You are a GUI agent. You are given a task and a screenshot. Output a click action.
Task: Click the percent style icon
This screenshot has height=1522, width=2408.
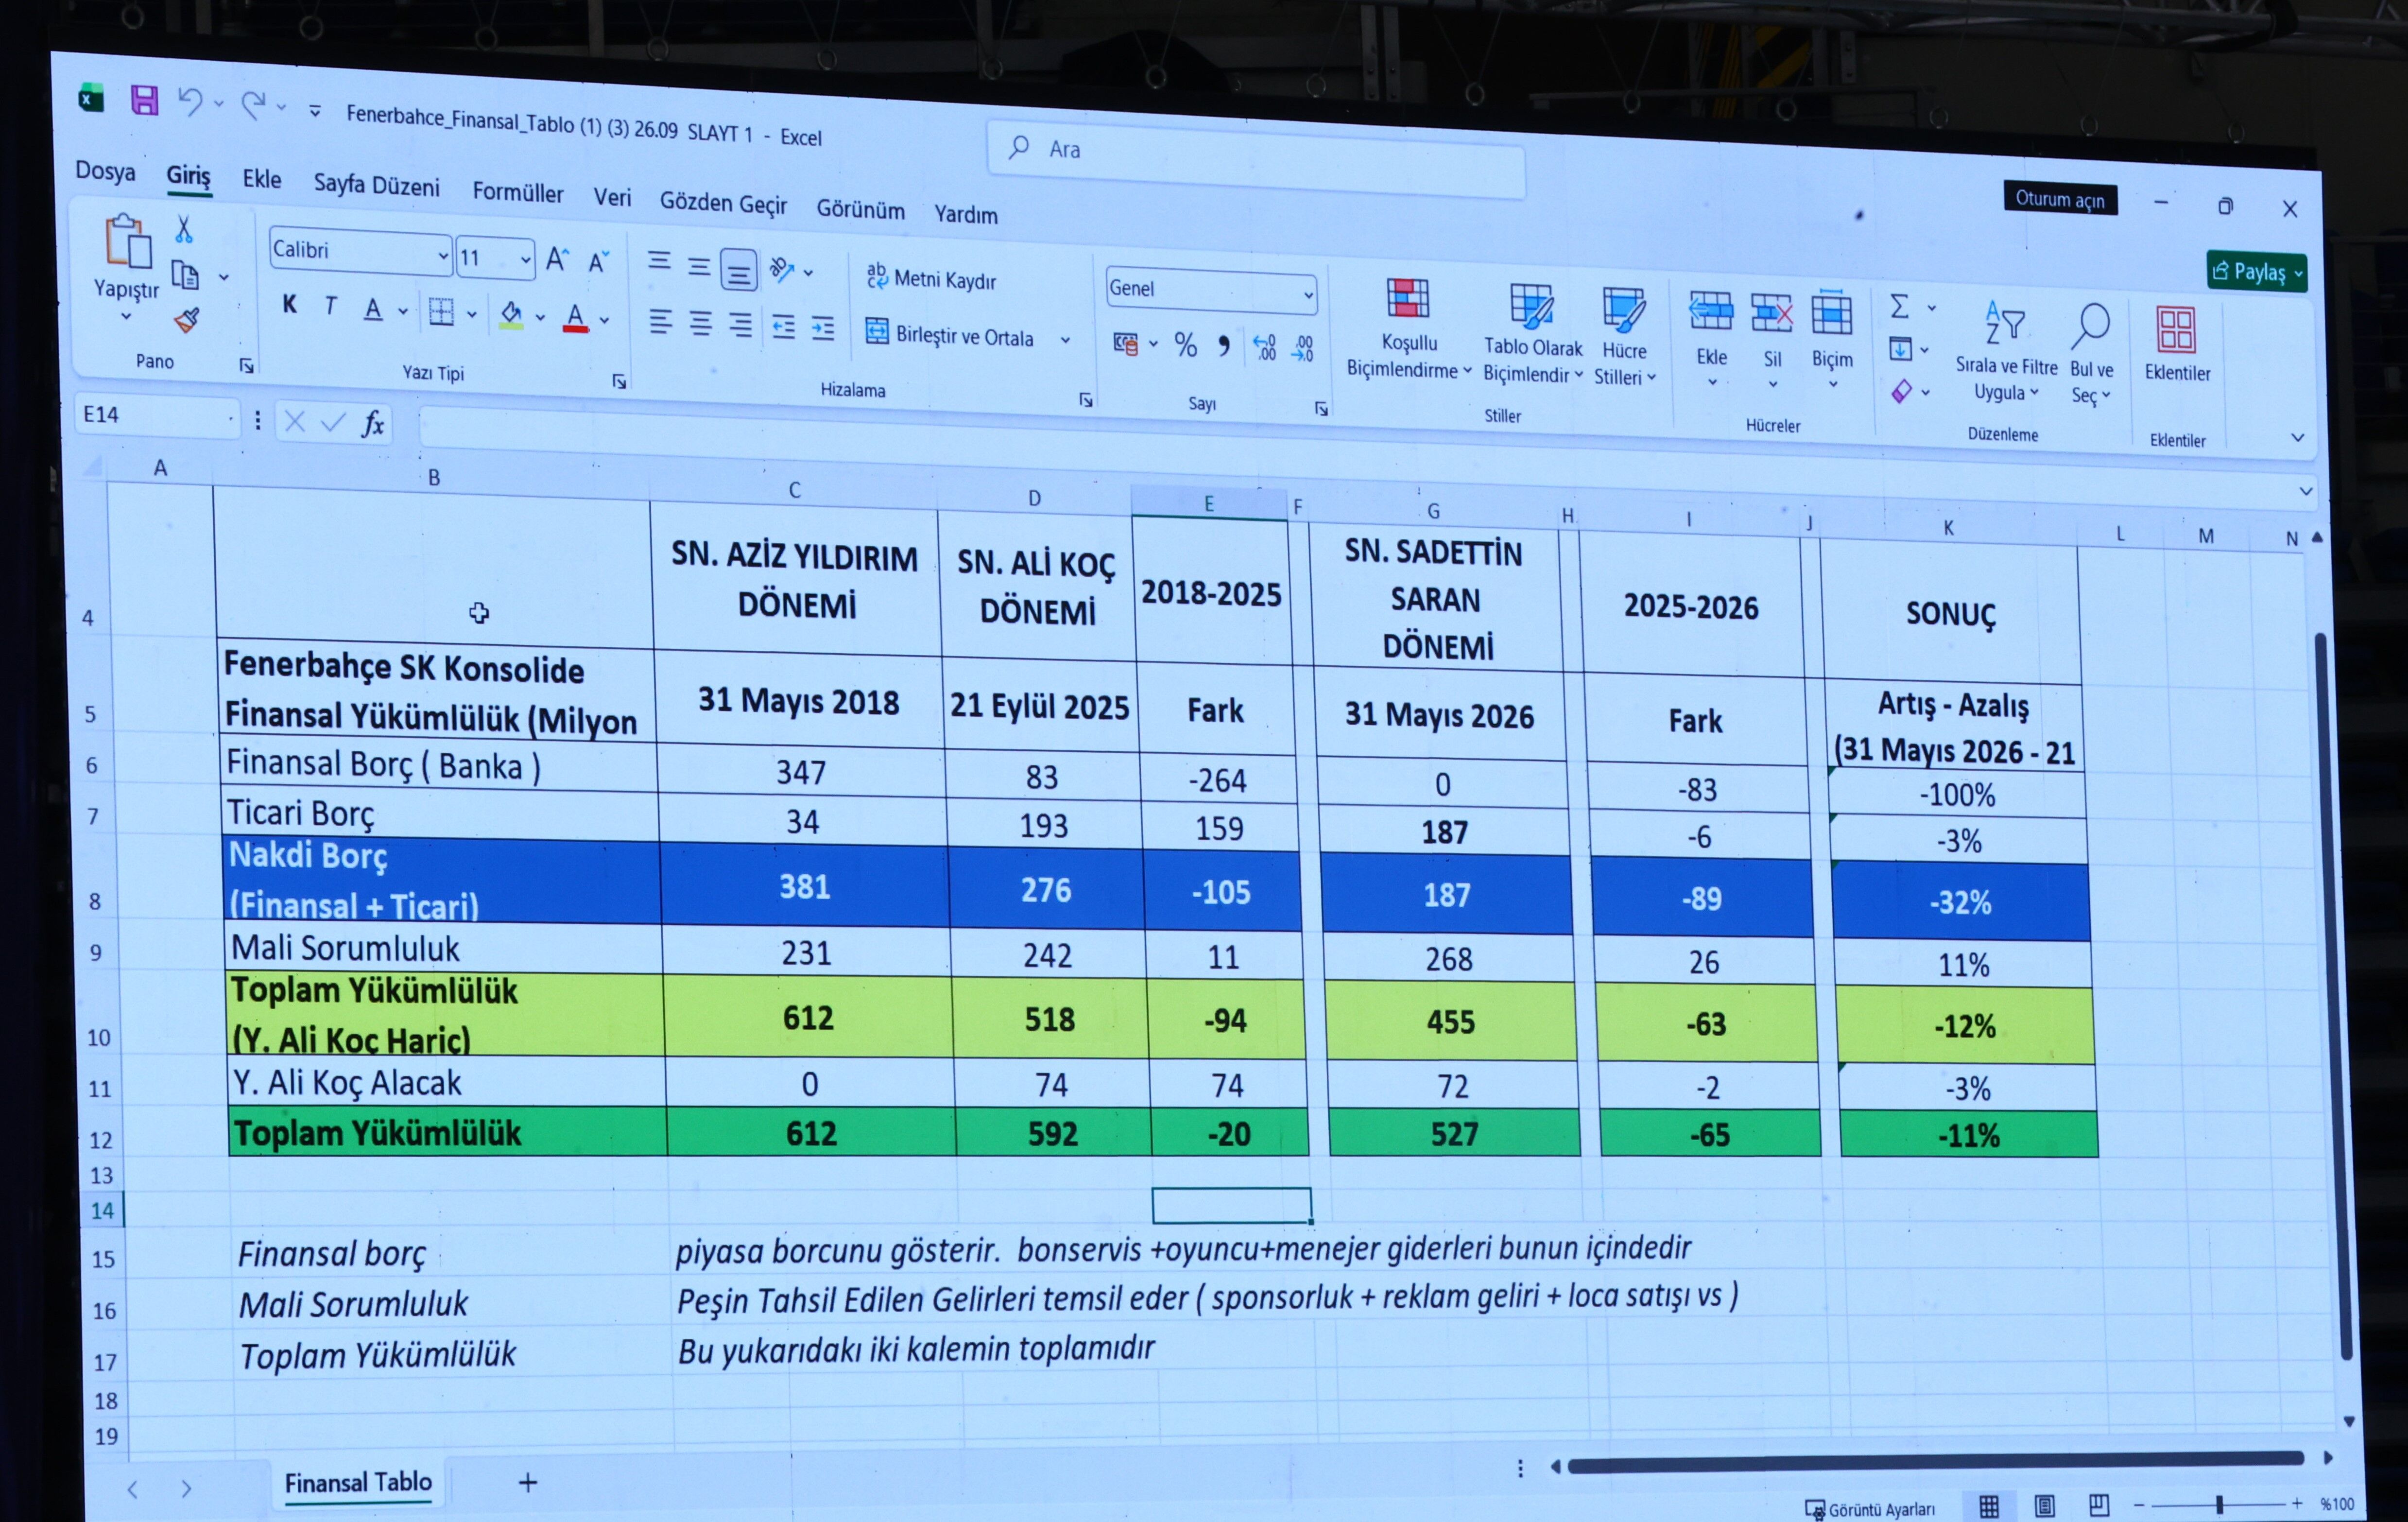pyautogui.click(x=1186, y=345)
